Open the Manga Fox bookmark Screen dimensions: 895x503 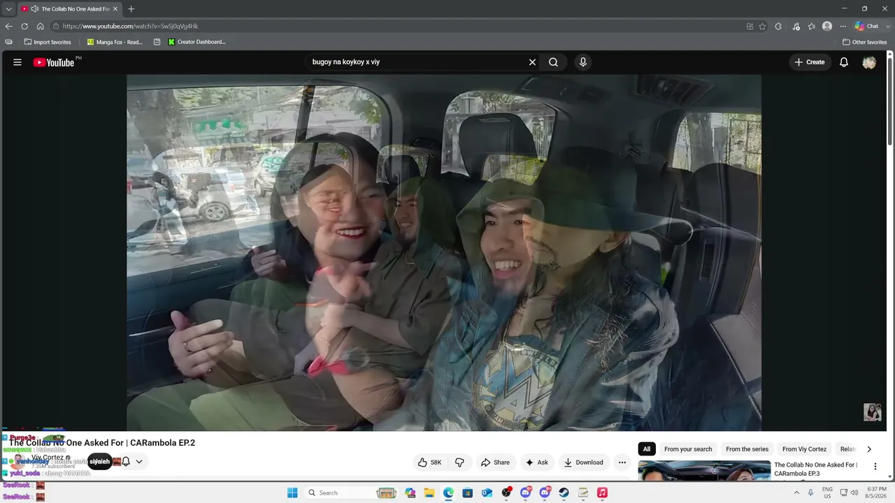115,42
